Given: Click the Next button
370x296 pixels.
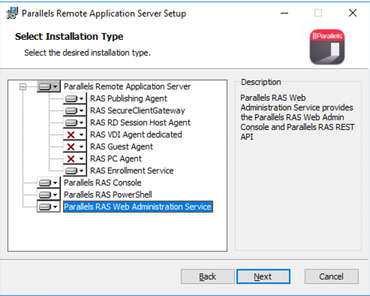Looking at the screenshot, I should (263, 276).
